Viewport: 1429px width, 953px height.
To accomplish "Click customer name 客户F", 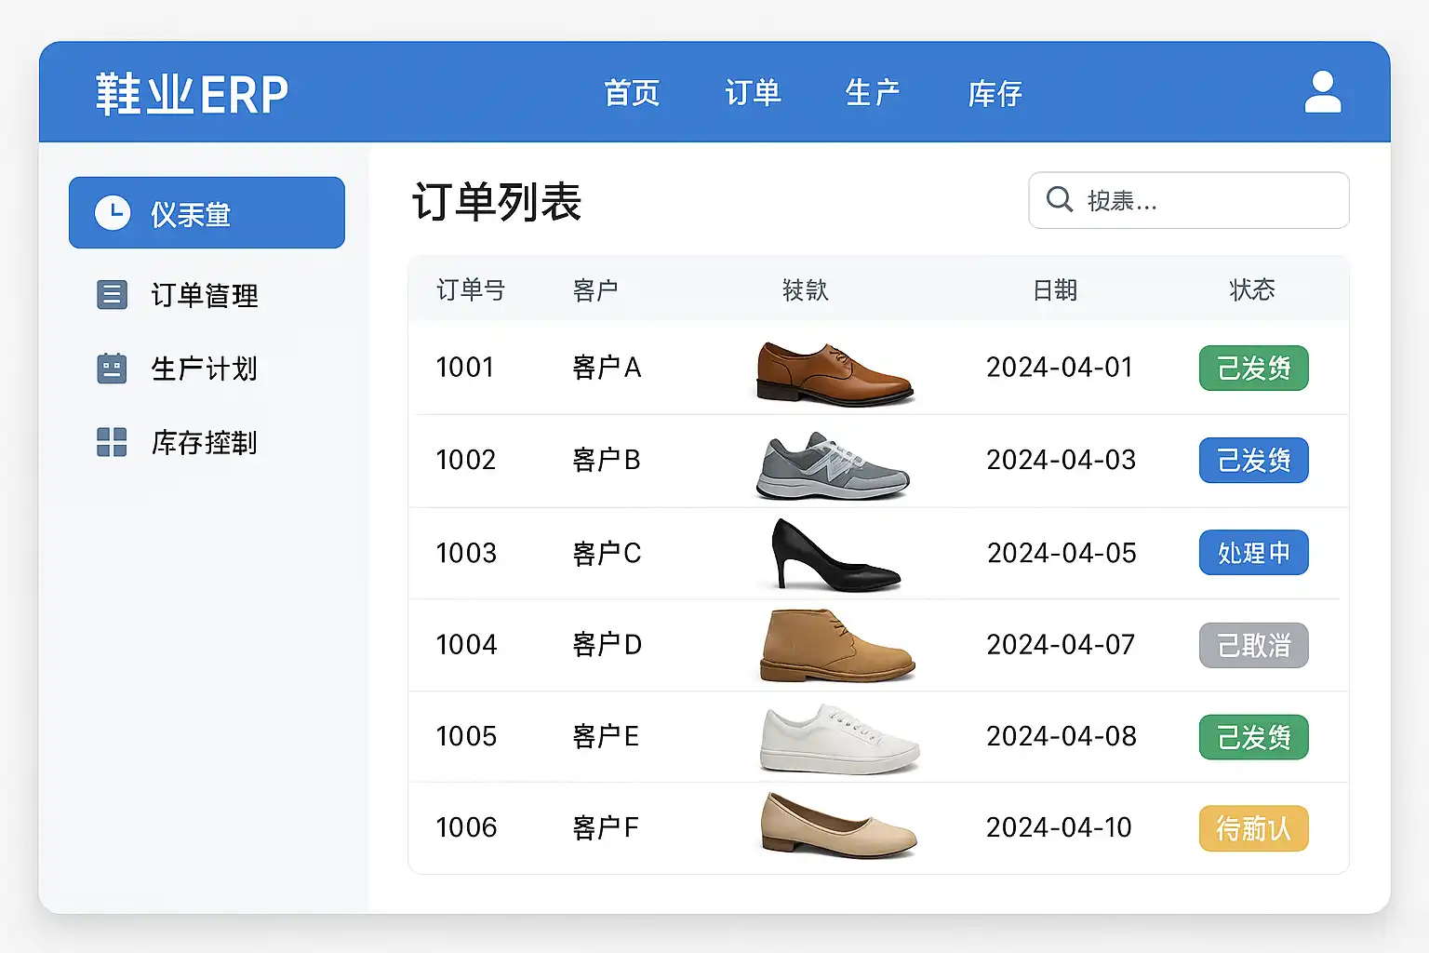I will [x=606, y=827].
